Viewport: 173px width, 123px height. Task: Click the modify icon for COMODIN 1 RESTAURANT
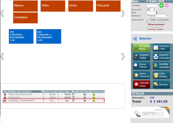tap(73, 101)
